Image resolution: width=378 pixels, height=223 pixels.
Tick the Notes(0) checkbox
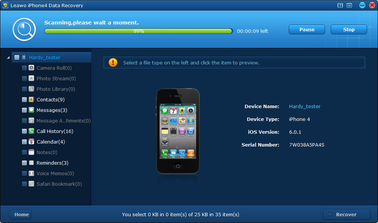point(24,153)
